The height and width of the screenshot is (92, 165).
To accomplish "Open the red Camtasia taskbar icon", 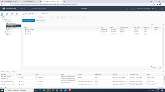I will (70, 90).
